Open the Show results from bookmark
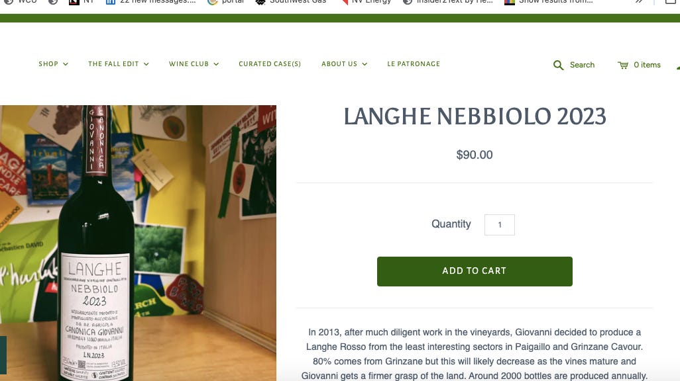 tap(549, 2)
